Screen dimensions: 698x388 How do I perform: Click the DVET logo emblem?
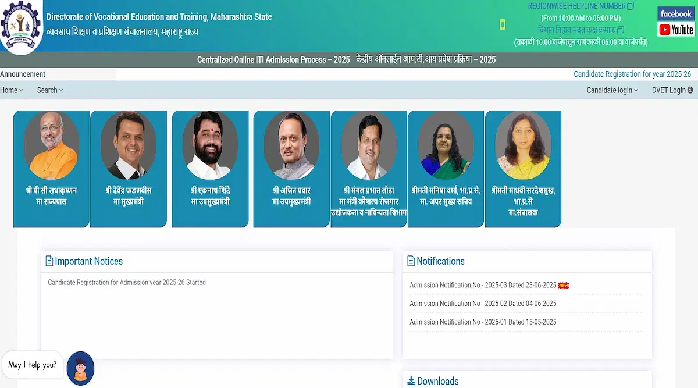pos(20,27)
